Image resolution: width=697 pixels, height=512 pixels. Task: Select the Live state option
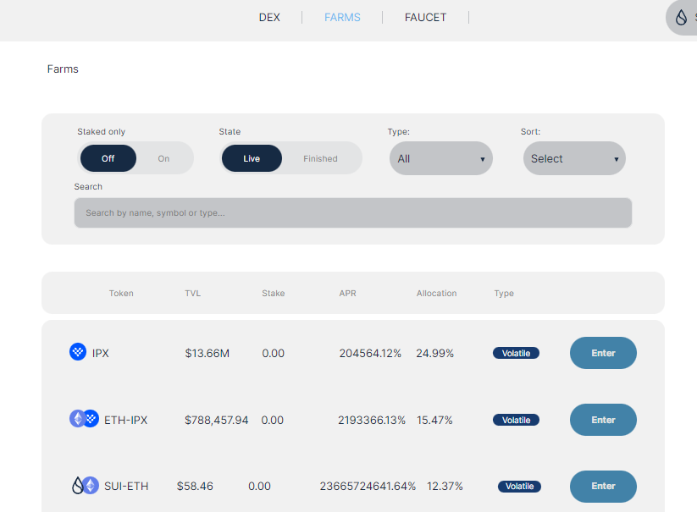[x=252, y=158]
